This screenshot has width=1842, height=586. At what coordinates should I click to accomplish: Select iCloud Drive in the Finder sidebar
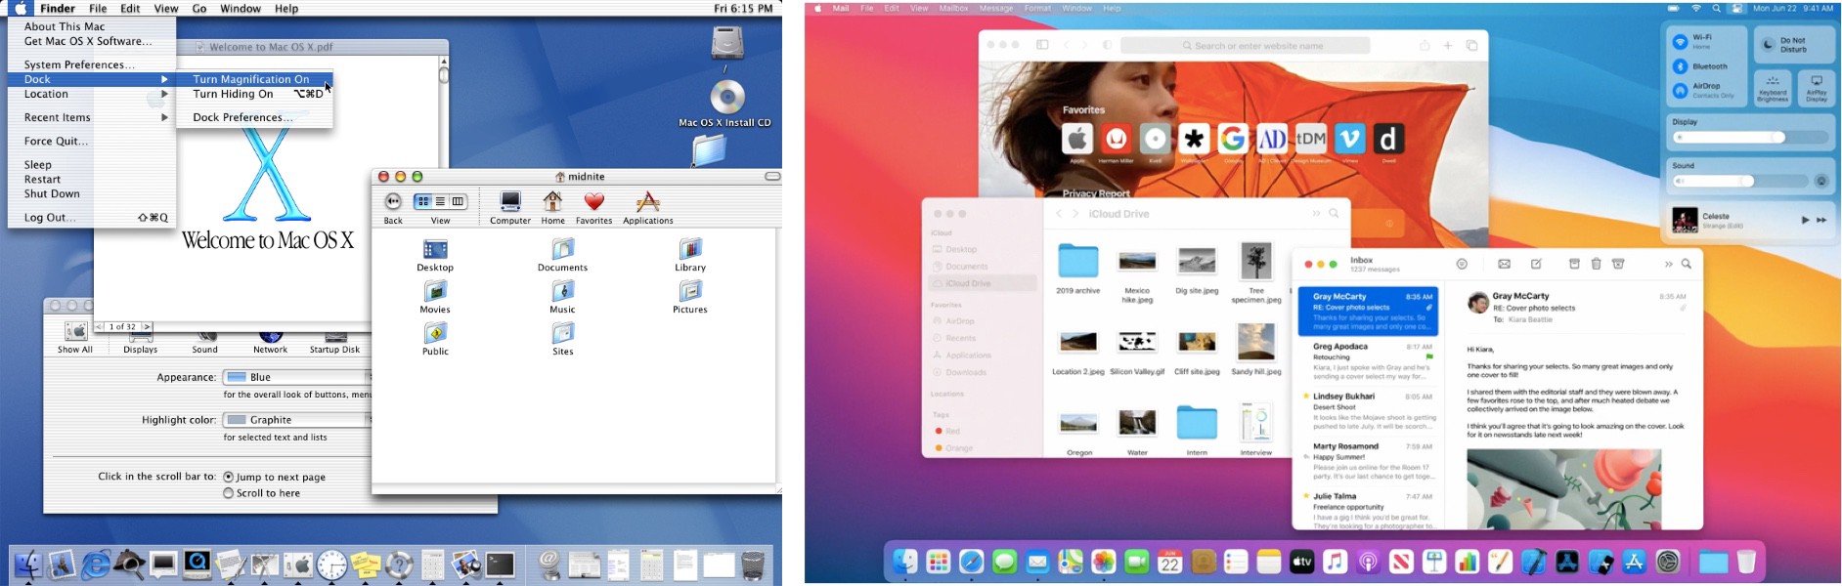click(982, 283)
